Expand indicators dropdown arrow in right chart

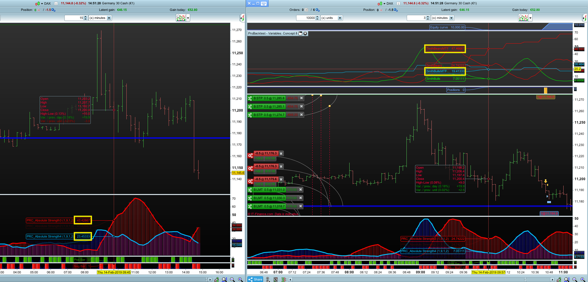tap(531, 18)
